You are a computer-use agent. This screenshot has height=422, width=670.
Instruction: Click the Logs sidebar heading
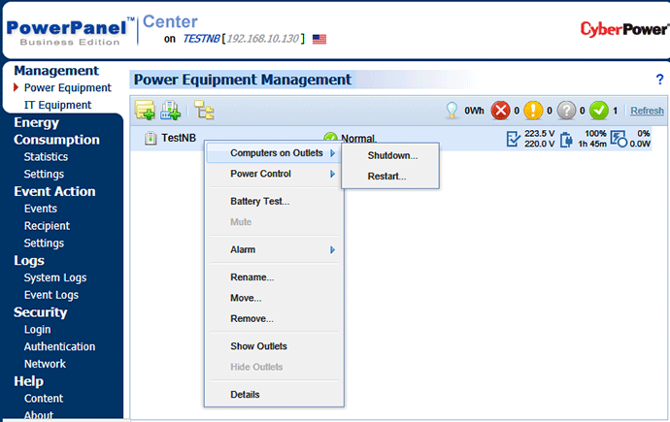click(x=28, y=260)
